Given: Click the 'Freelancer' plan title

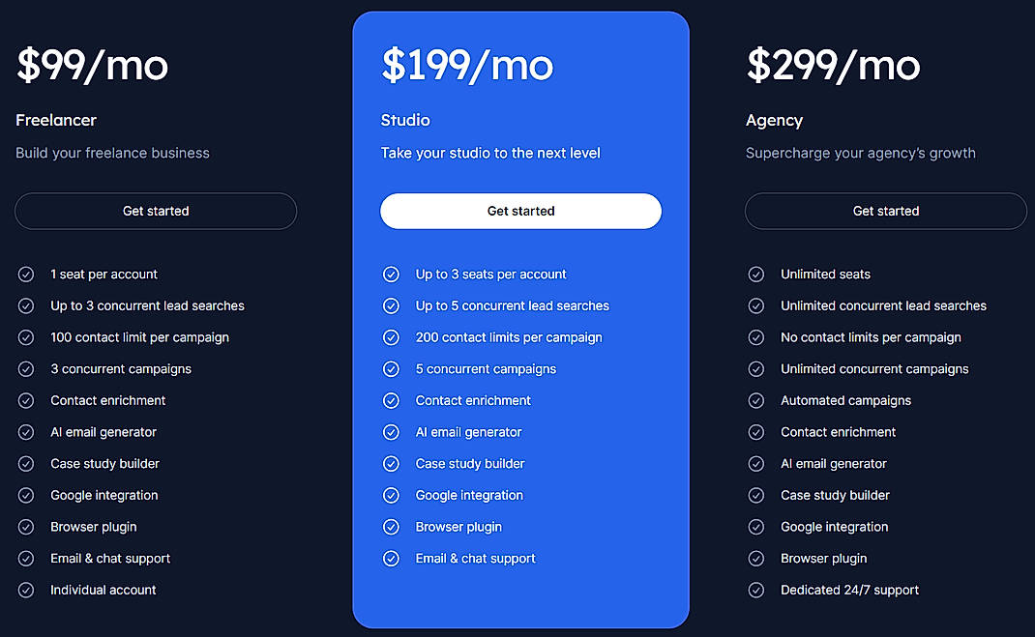Looking at the screenshot, I should pos(55,120).
